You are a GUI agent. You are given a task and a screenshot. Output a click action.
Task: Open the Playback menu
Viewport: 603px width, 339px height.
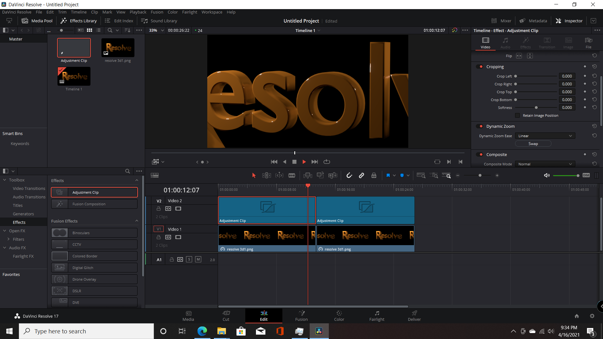138,12
